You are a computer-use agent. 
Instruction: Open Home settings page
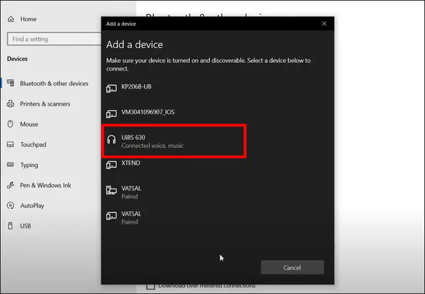coord(28,19)
